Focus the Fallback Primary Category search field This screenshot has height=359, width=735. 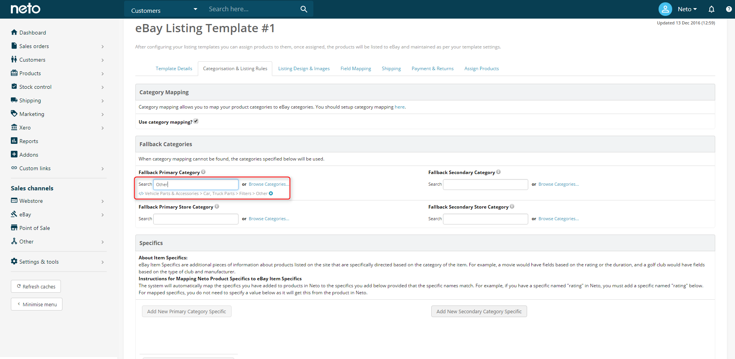point(196,185)
